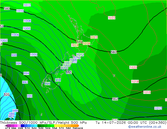This screenshot has width=167, height=129.
Task: Click the chart title 'Thickness 500/1000 hPa/SLP/Height 500 hPa'
Action: (43, 123)
